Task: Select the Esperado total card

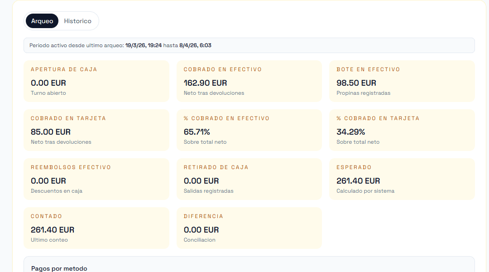Action: (402, 179)
